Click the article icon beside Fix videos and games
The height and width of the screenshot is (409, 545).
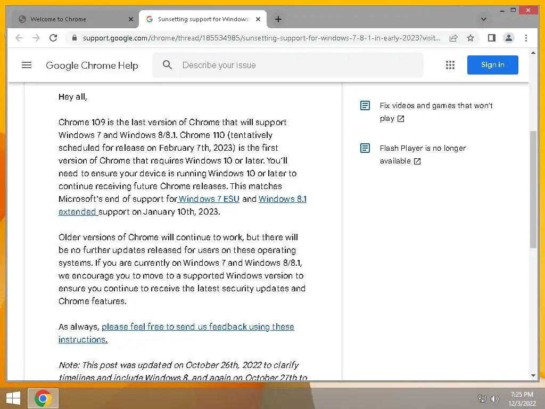365,105
